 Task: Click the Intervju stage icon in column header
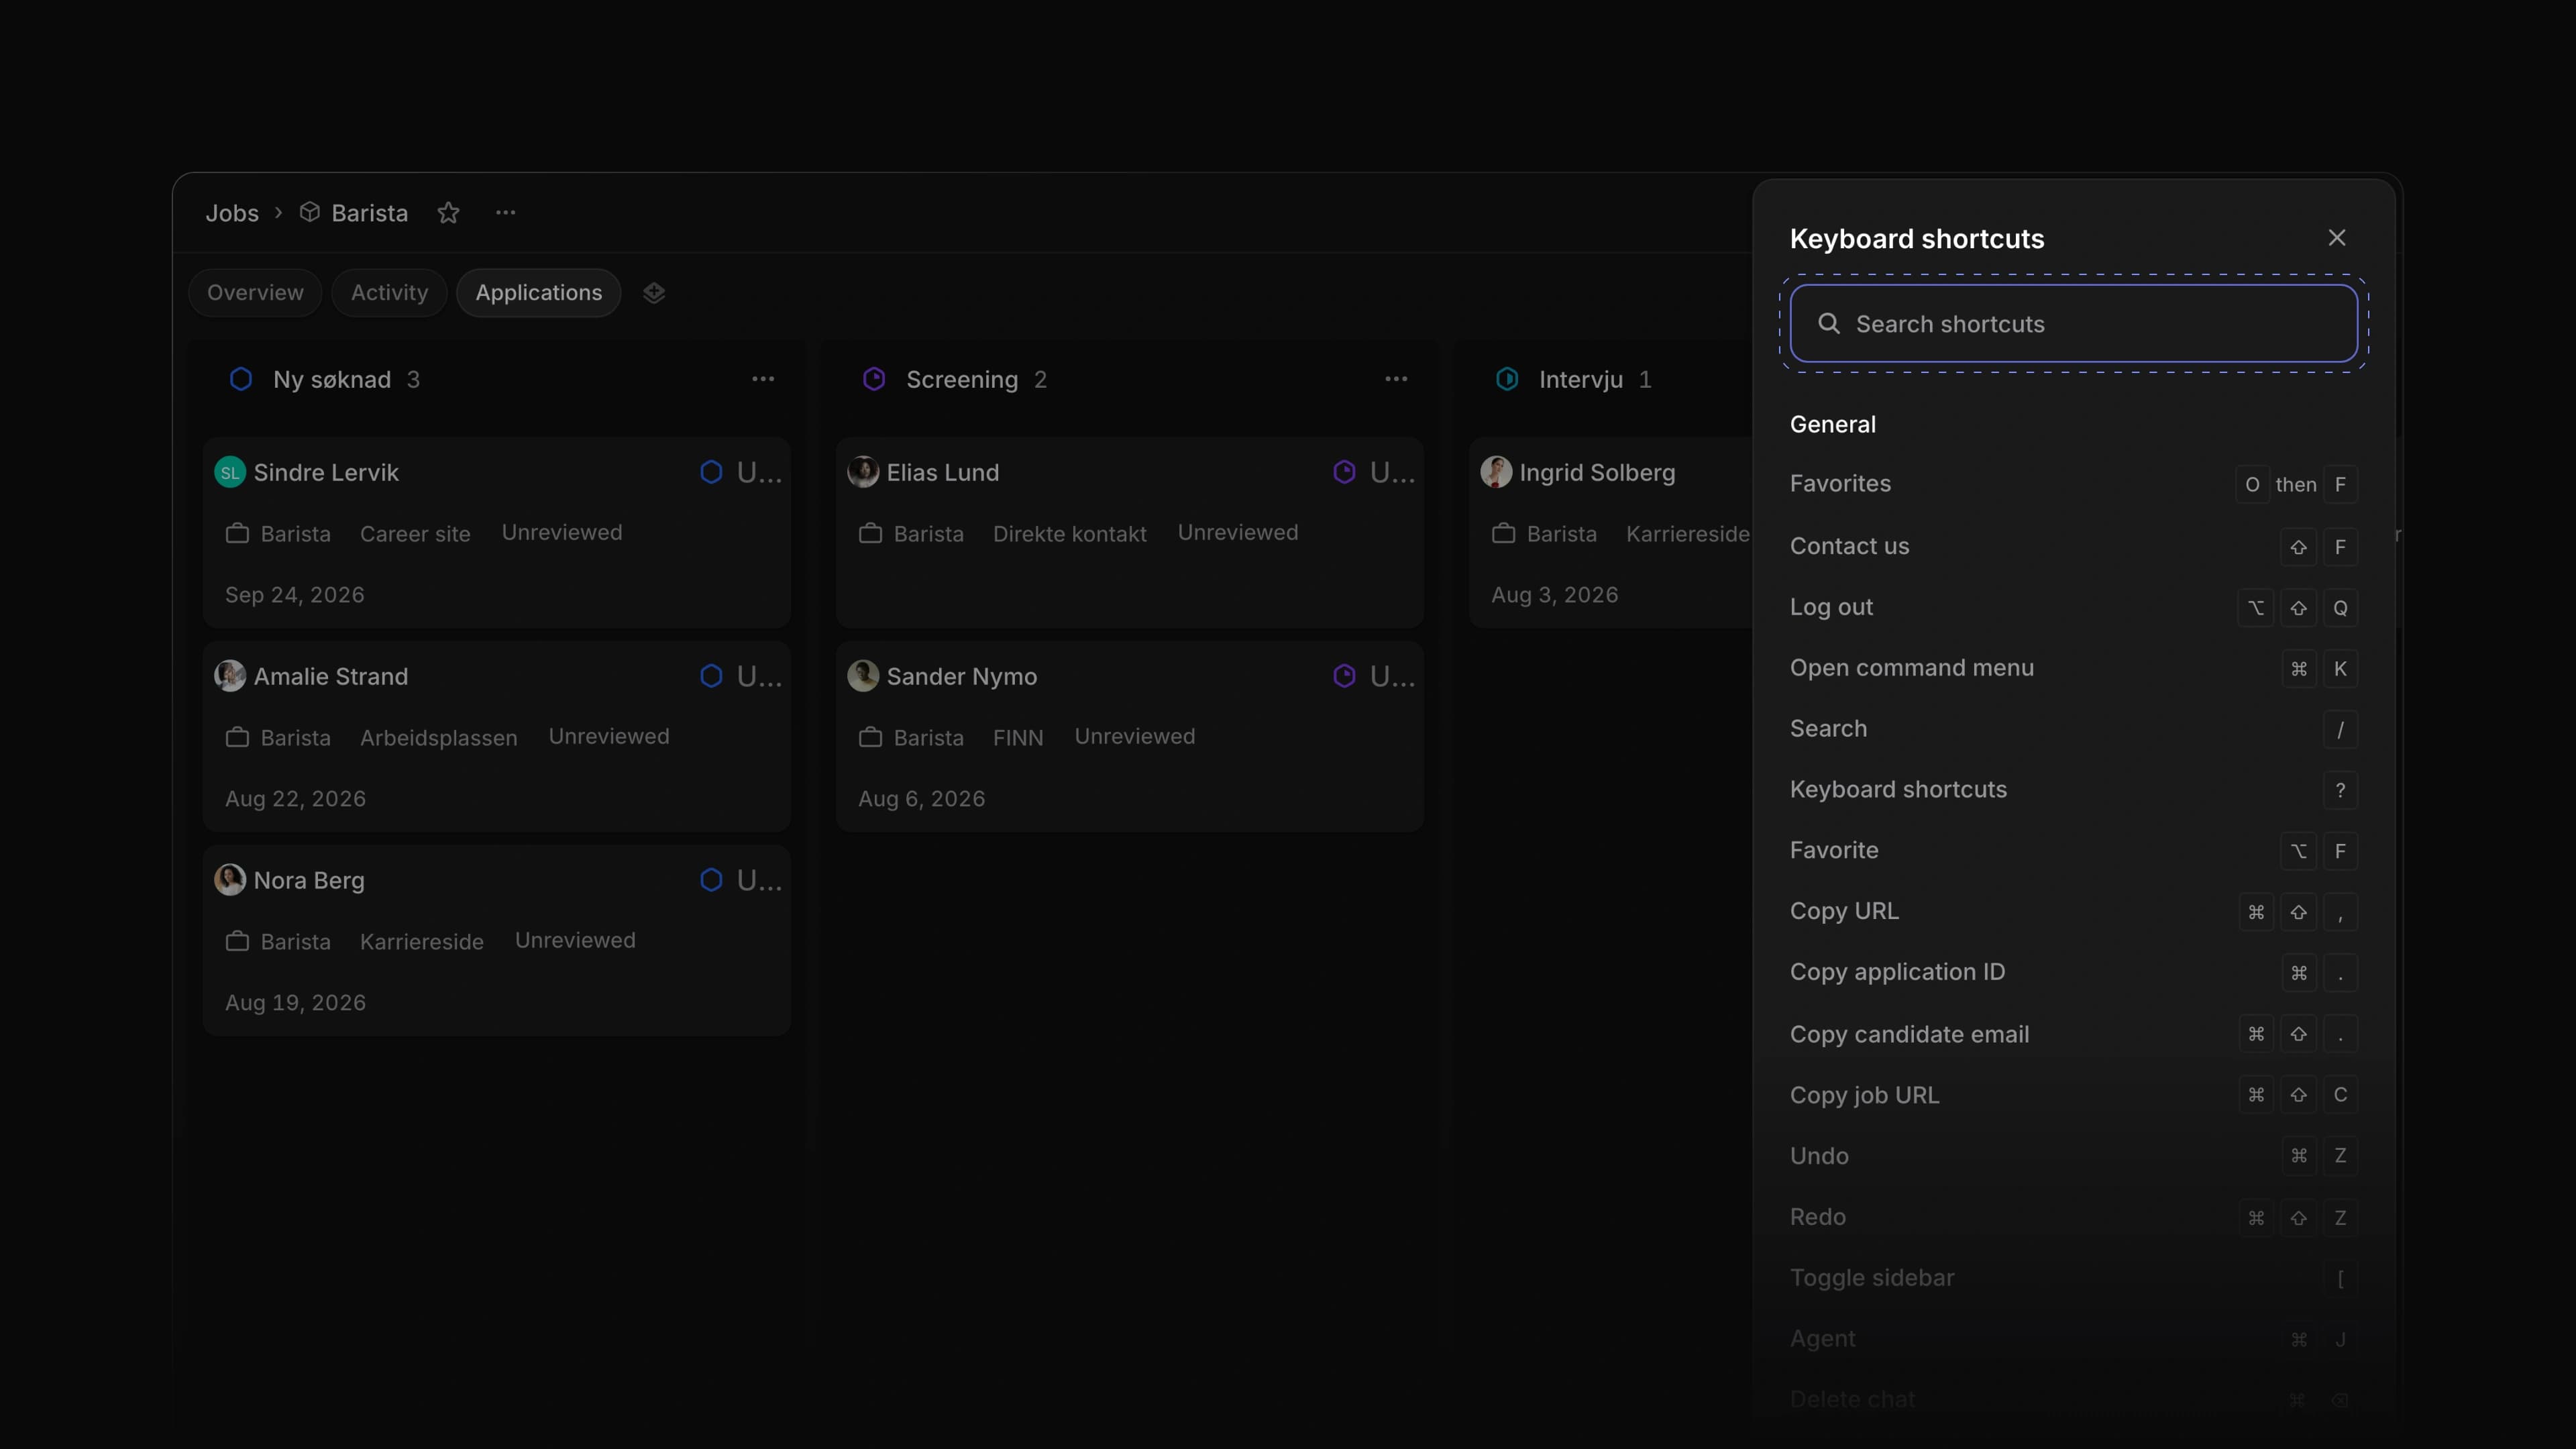pos(1507,379)
